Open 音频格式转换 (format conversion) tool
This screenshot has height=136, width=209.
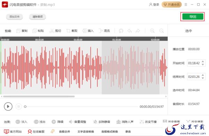pos(110,131)
